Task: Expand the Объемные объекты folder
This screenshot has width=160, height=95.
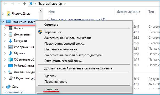Action: click(x=5, y=60)
